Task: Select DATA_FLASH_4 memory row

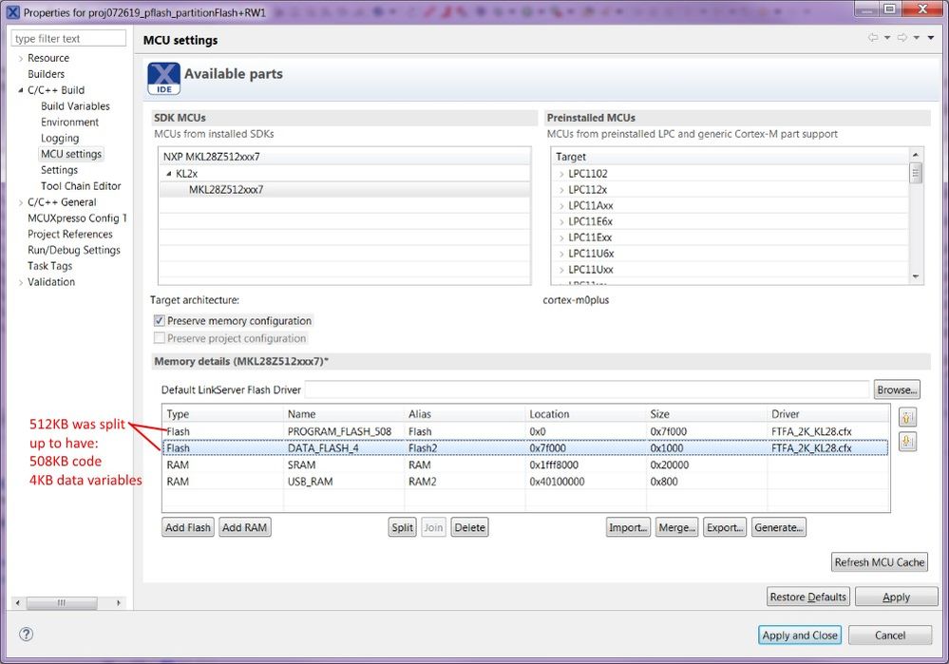Action: click(x=525, y=448)
